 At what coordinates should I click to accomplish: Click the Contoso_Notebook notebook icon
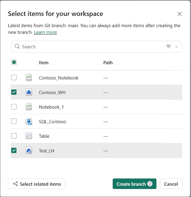29,78
